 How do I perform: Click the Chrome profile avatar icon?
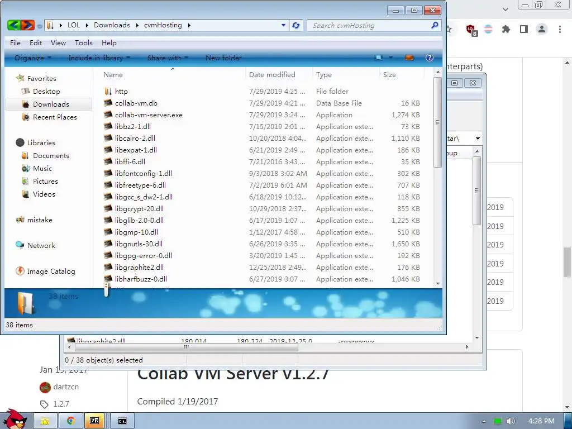pyautogui.click(x=542, y=29)
